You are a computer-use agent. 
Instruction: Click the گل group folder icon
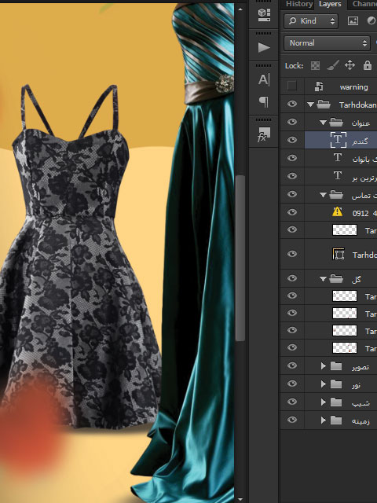click(336, 278)
